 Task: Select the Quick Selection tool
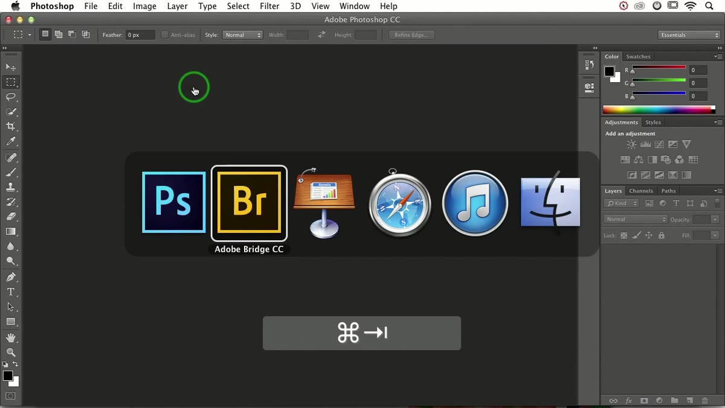11,112
